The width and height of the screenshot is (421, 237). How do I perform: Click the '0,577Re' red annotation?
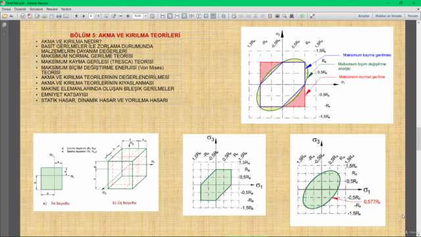(x=372, y=202)
